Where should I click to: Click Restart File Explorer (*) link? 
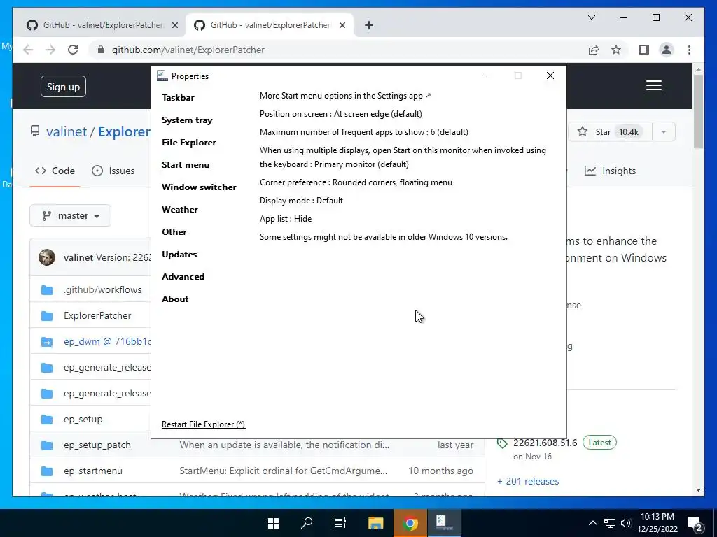pyautogui.click(x=204, y=424)
